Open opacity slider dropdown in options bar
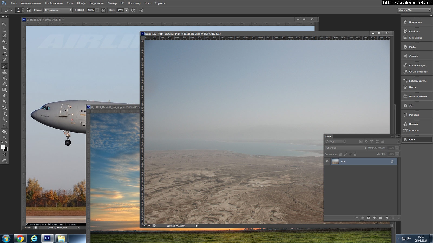This screenshot has height=243, width=433. point(97,10)
